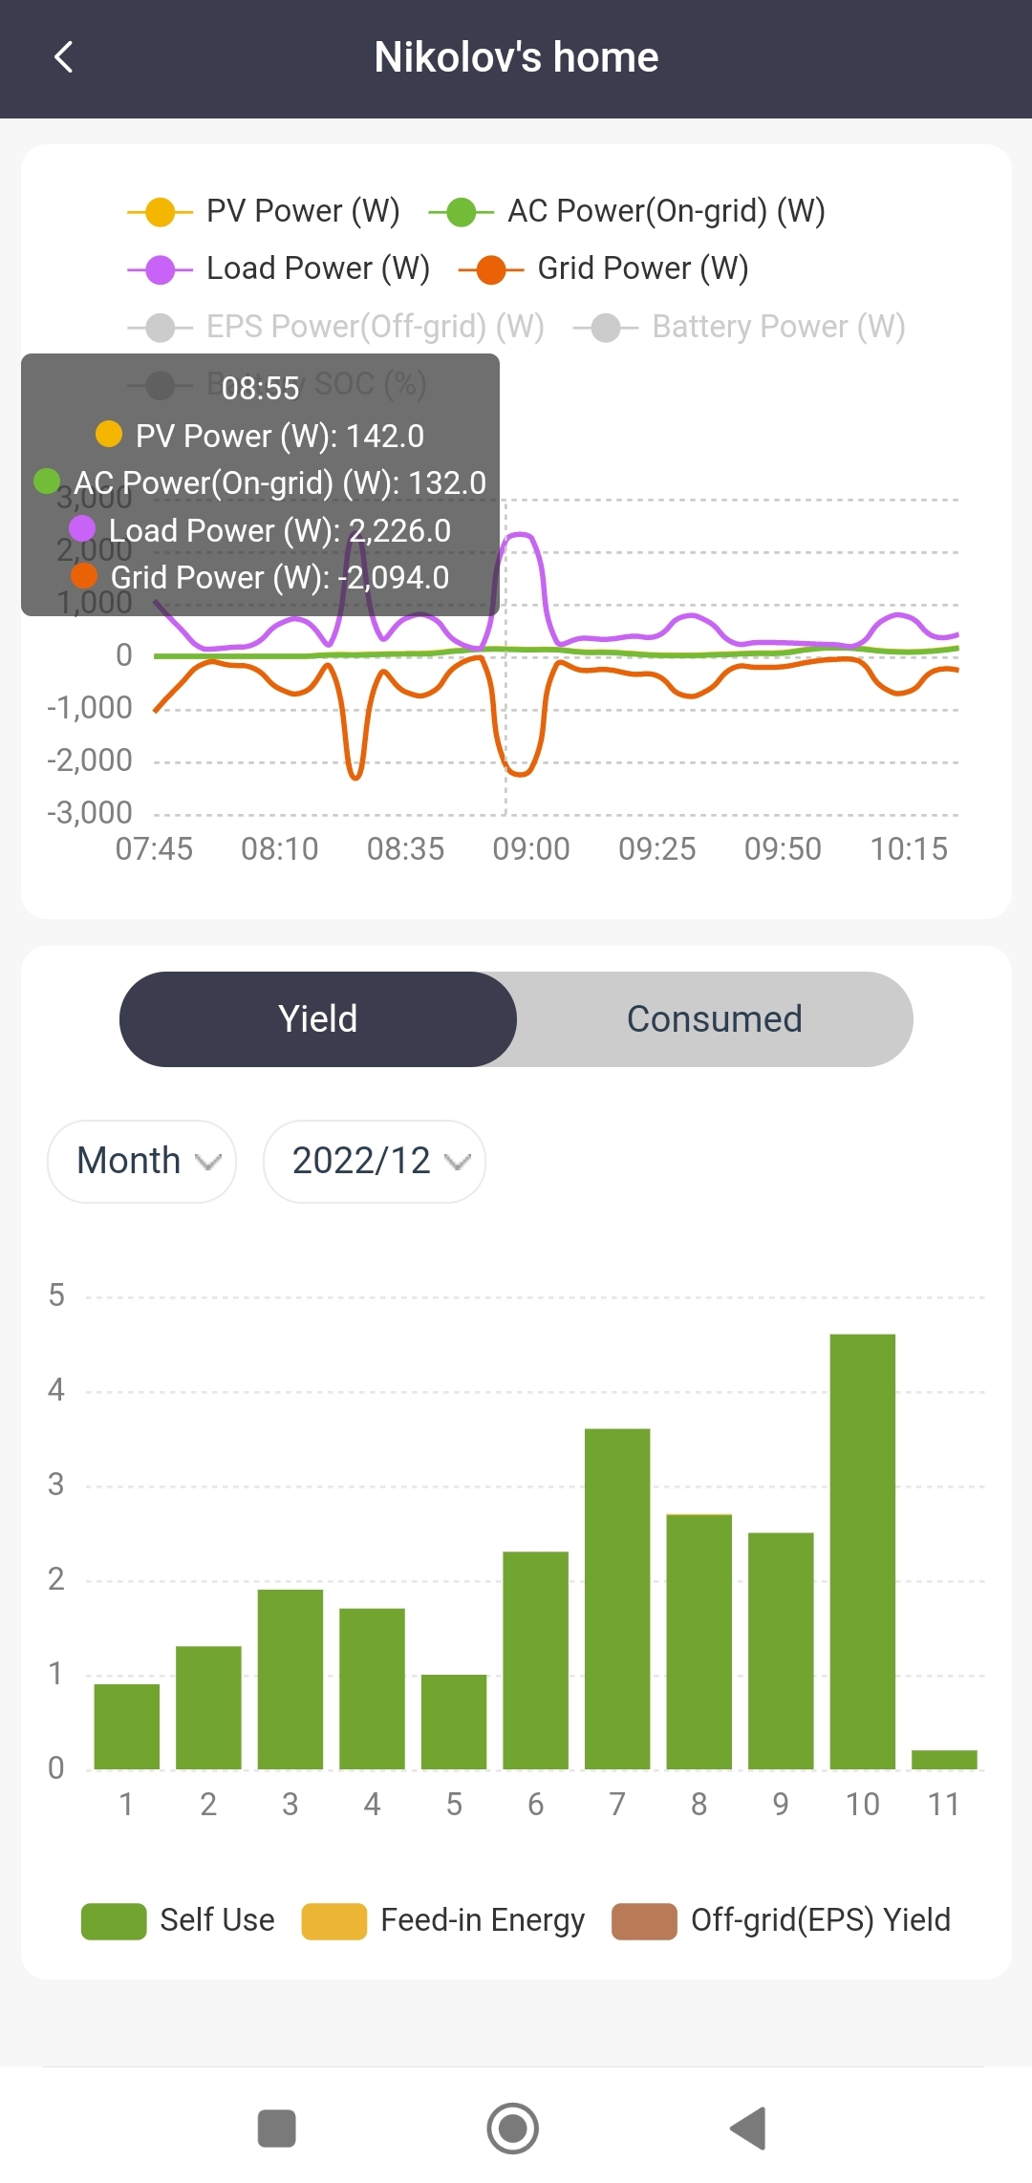
Task: Select the Yield tab
Action: 318,1019
